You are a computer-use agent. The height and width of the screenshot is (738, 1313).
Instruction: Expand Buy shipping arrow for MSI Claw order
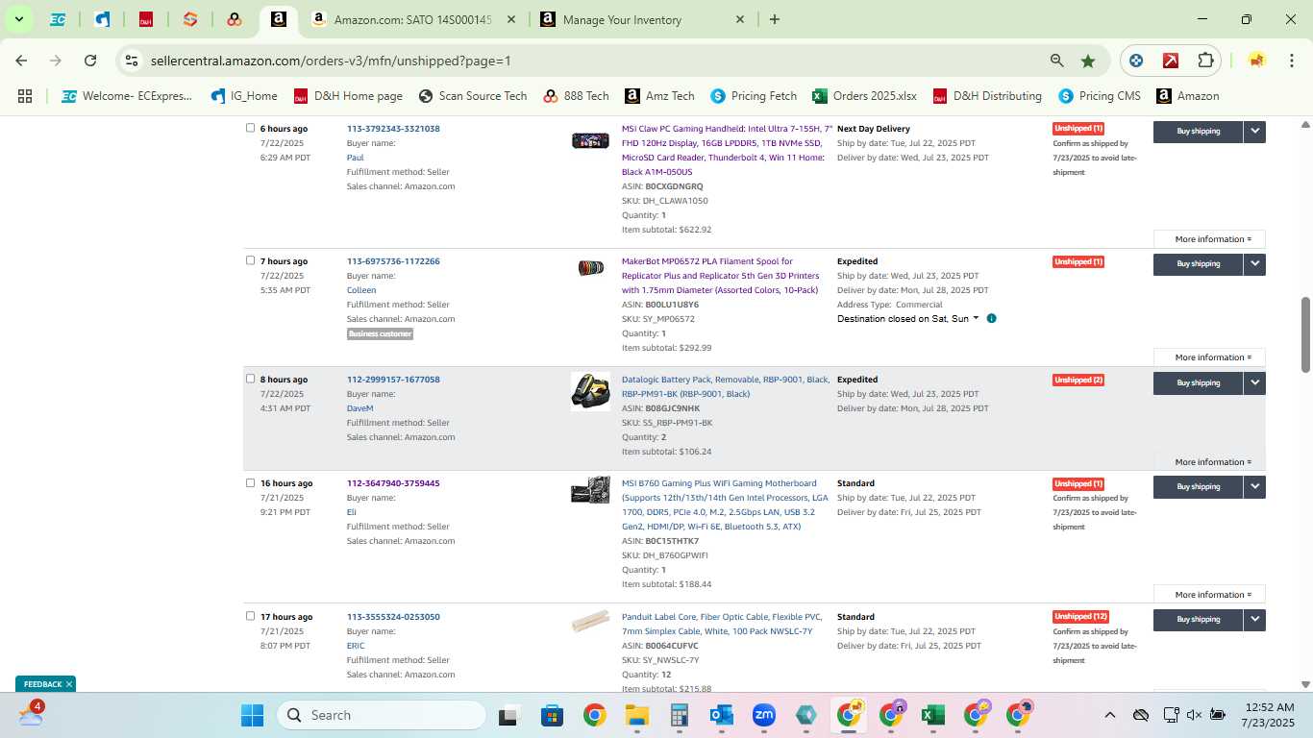1254,131
